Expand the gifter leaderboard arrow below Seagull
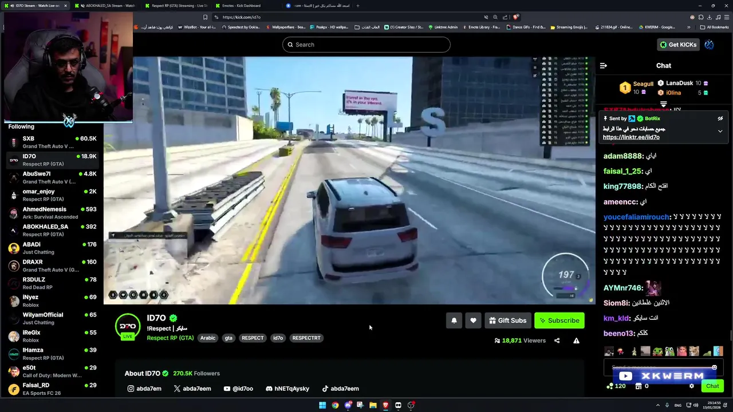The height and width of the screenshot is (412, 733). point(664,104)
